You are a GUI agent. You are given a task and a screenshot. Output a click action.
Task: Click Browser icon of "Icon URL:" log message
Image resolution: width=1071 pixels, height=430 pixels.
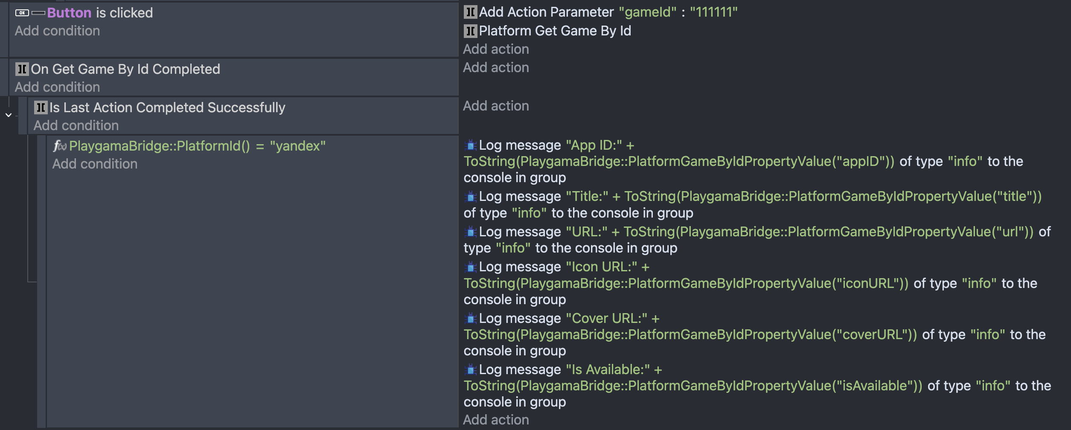tap(471, 267)
